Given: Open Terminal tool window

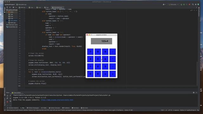Looking at the screenshot, I should [x=75, y=108].
